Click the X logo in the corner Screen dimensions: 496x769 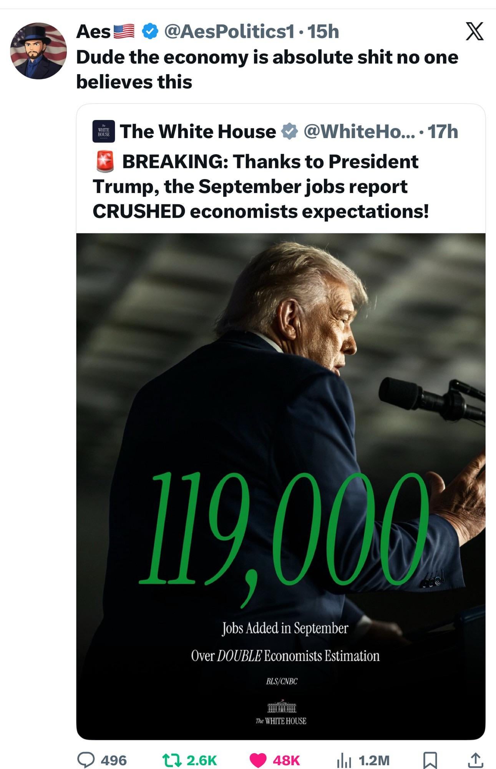(474, 32)
